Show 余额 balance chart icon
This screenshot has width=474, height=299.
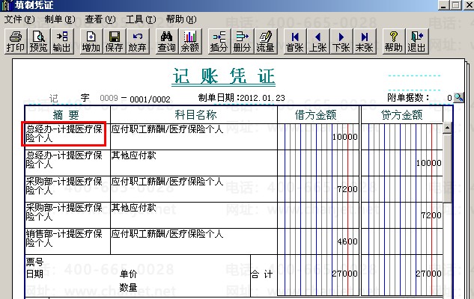(190, 42)
